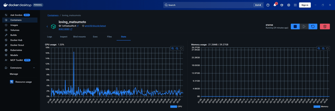This screenshot has width=335, height=111.
Task: Follow the Containers breadcrumb link
Action: (53, 15)
